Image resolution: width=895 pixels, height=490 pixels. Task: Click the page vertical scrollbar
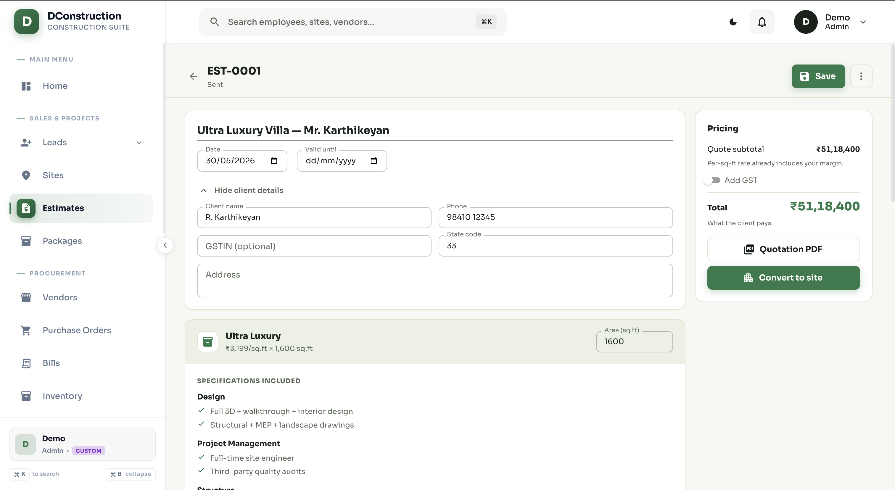pyautogui.click(x=892, y=123)
